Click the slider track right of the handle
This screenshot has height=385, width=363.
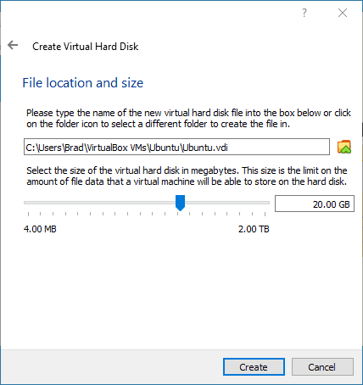(x=227, y=203)
